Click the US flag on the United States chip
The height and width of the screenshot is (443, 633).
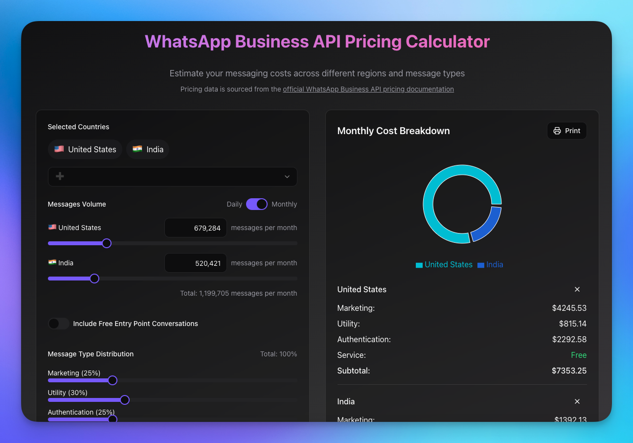point(59,149)
